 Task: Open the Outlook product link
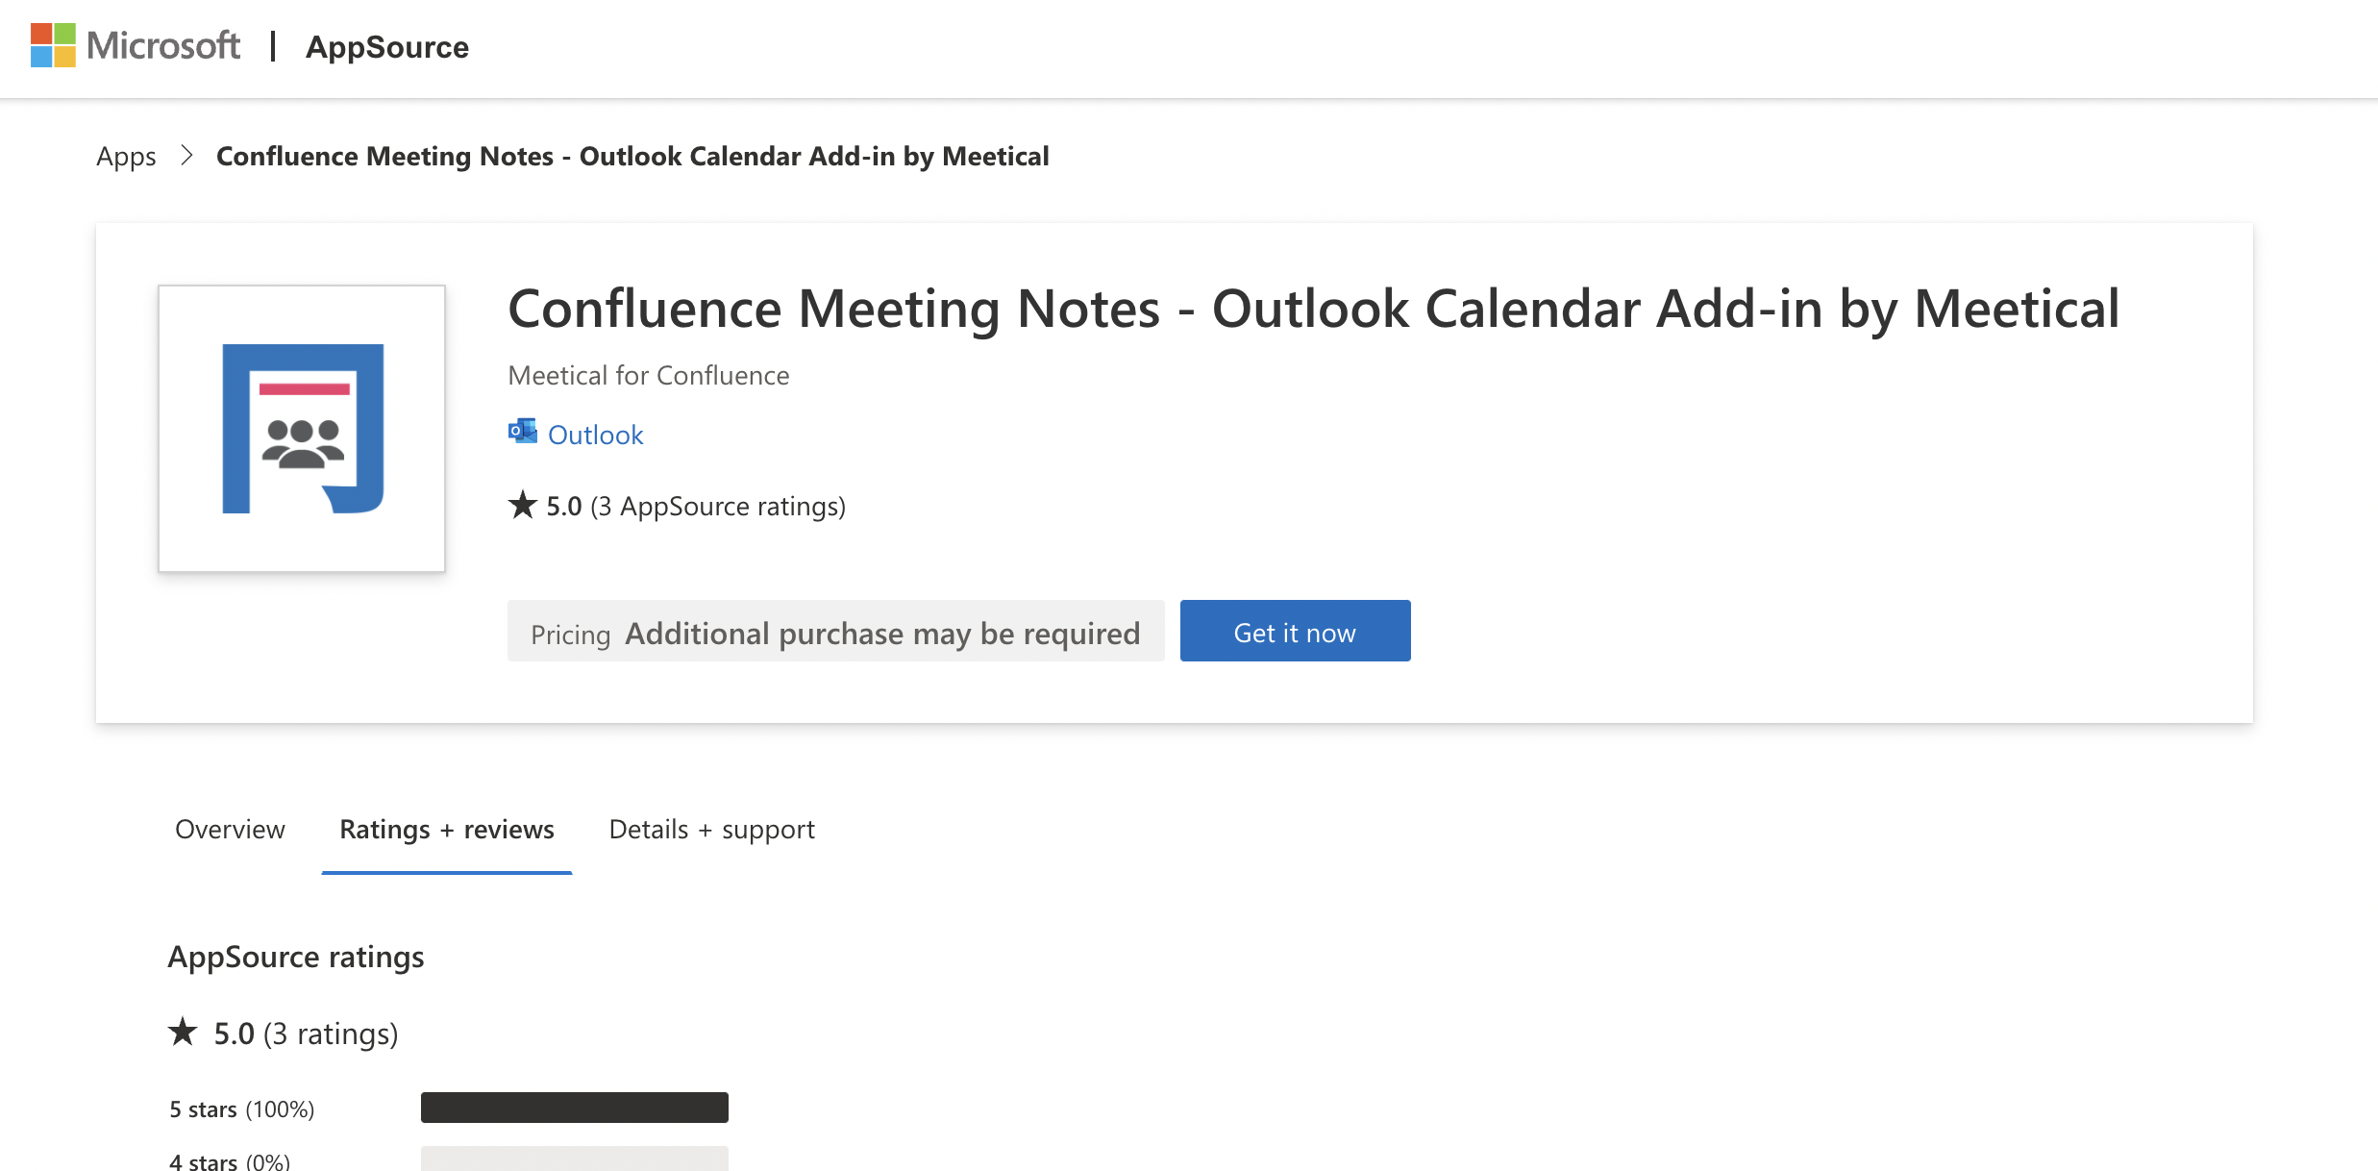tap(595, 436)
